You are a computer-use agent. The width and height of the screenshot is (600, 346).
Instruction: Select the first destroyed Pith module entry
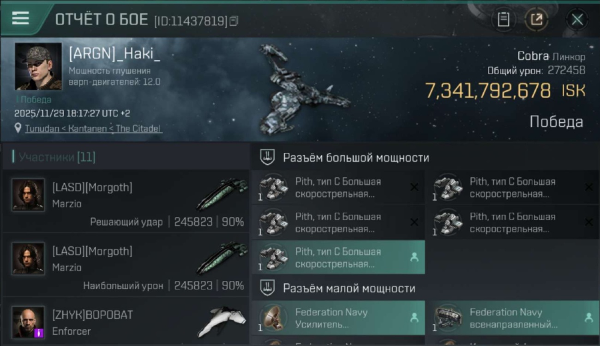[x=338, y=187]
